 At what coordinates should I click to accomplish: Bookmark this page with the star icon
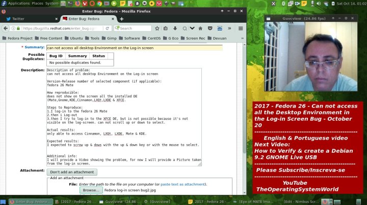[x=157, y=28]
